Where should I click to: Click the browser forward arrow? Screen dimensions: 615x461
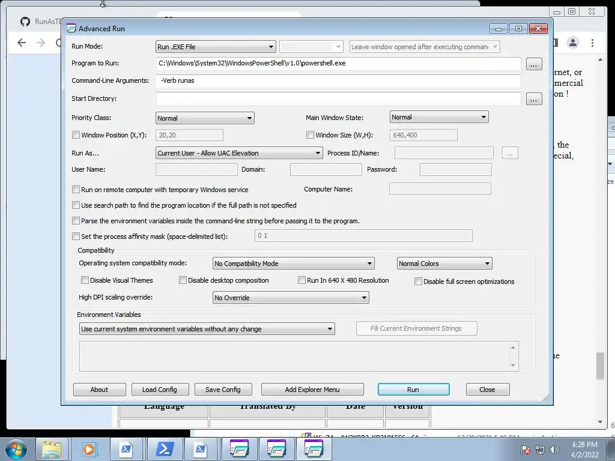(x=41, y=43)
